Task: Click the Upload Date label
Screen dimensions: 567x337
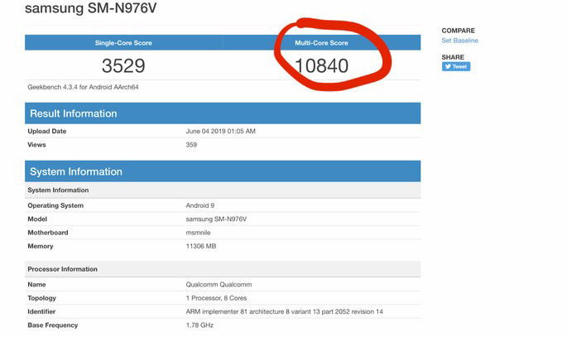Action: (47, 132)
